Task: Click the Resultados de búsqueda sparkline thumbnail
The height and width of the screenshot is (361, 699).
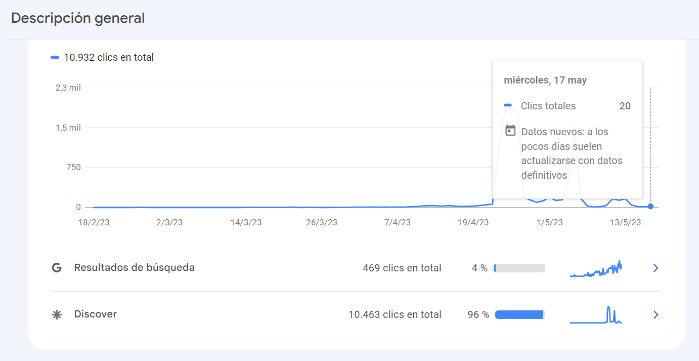Action: tap(596, 269)
